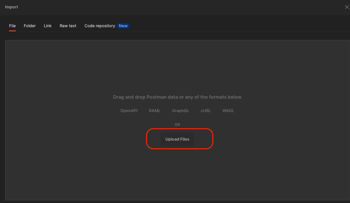350x203 pixels.
Task: Close the Import dialog with the X
Action: [x=347, y=7]
